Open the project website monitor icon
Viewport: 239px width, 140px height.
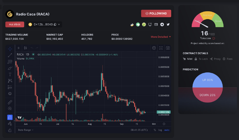pos(150,24)
